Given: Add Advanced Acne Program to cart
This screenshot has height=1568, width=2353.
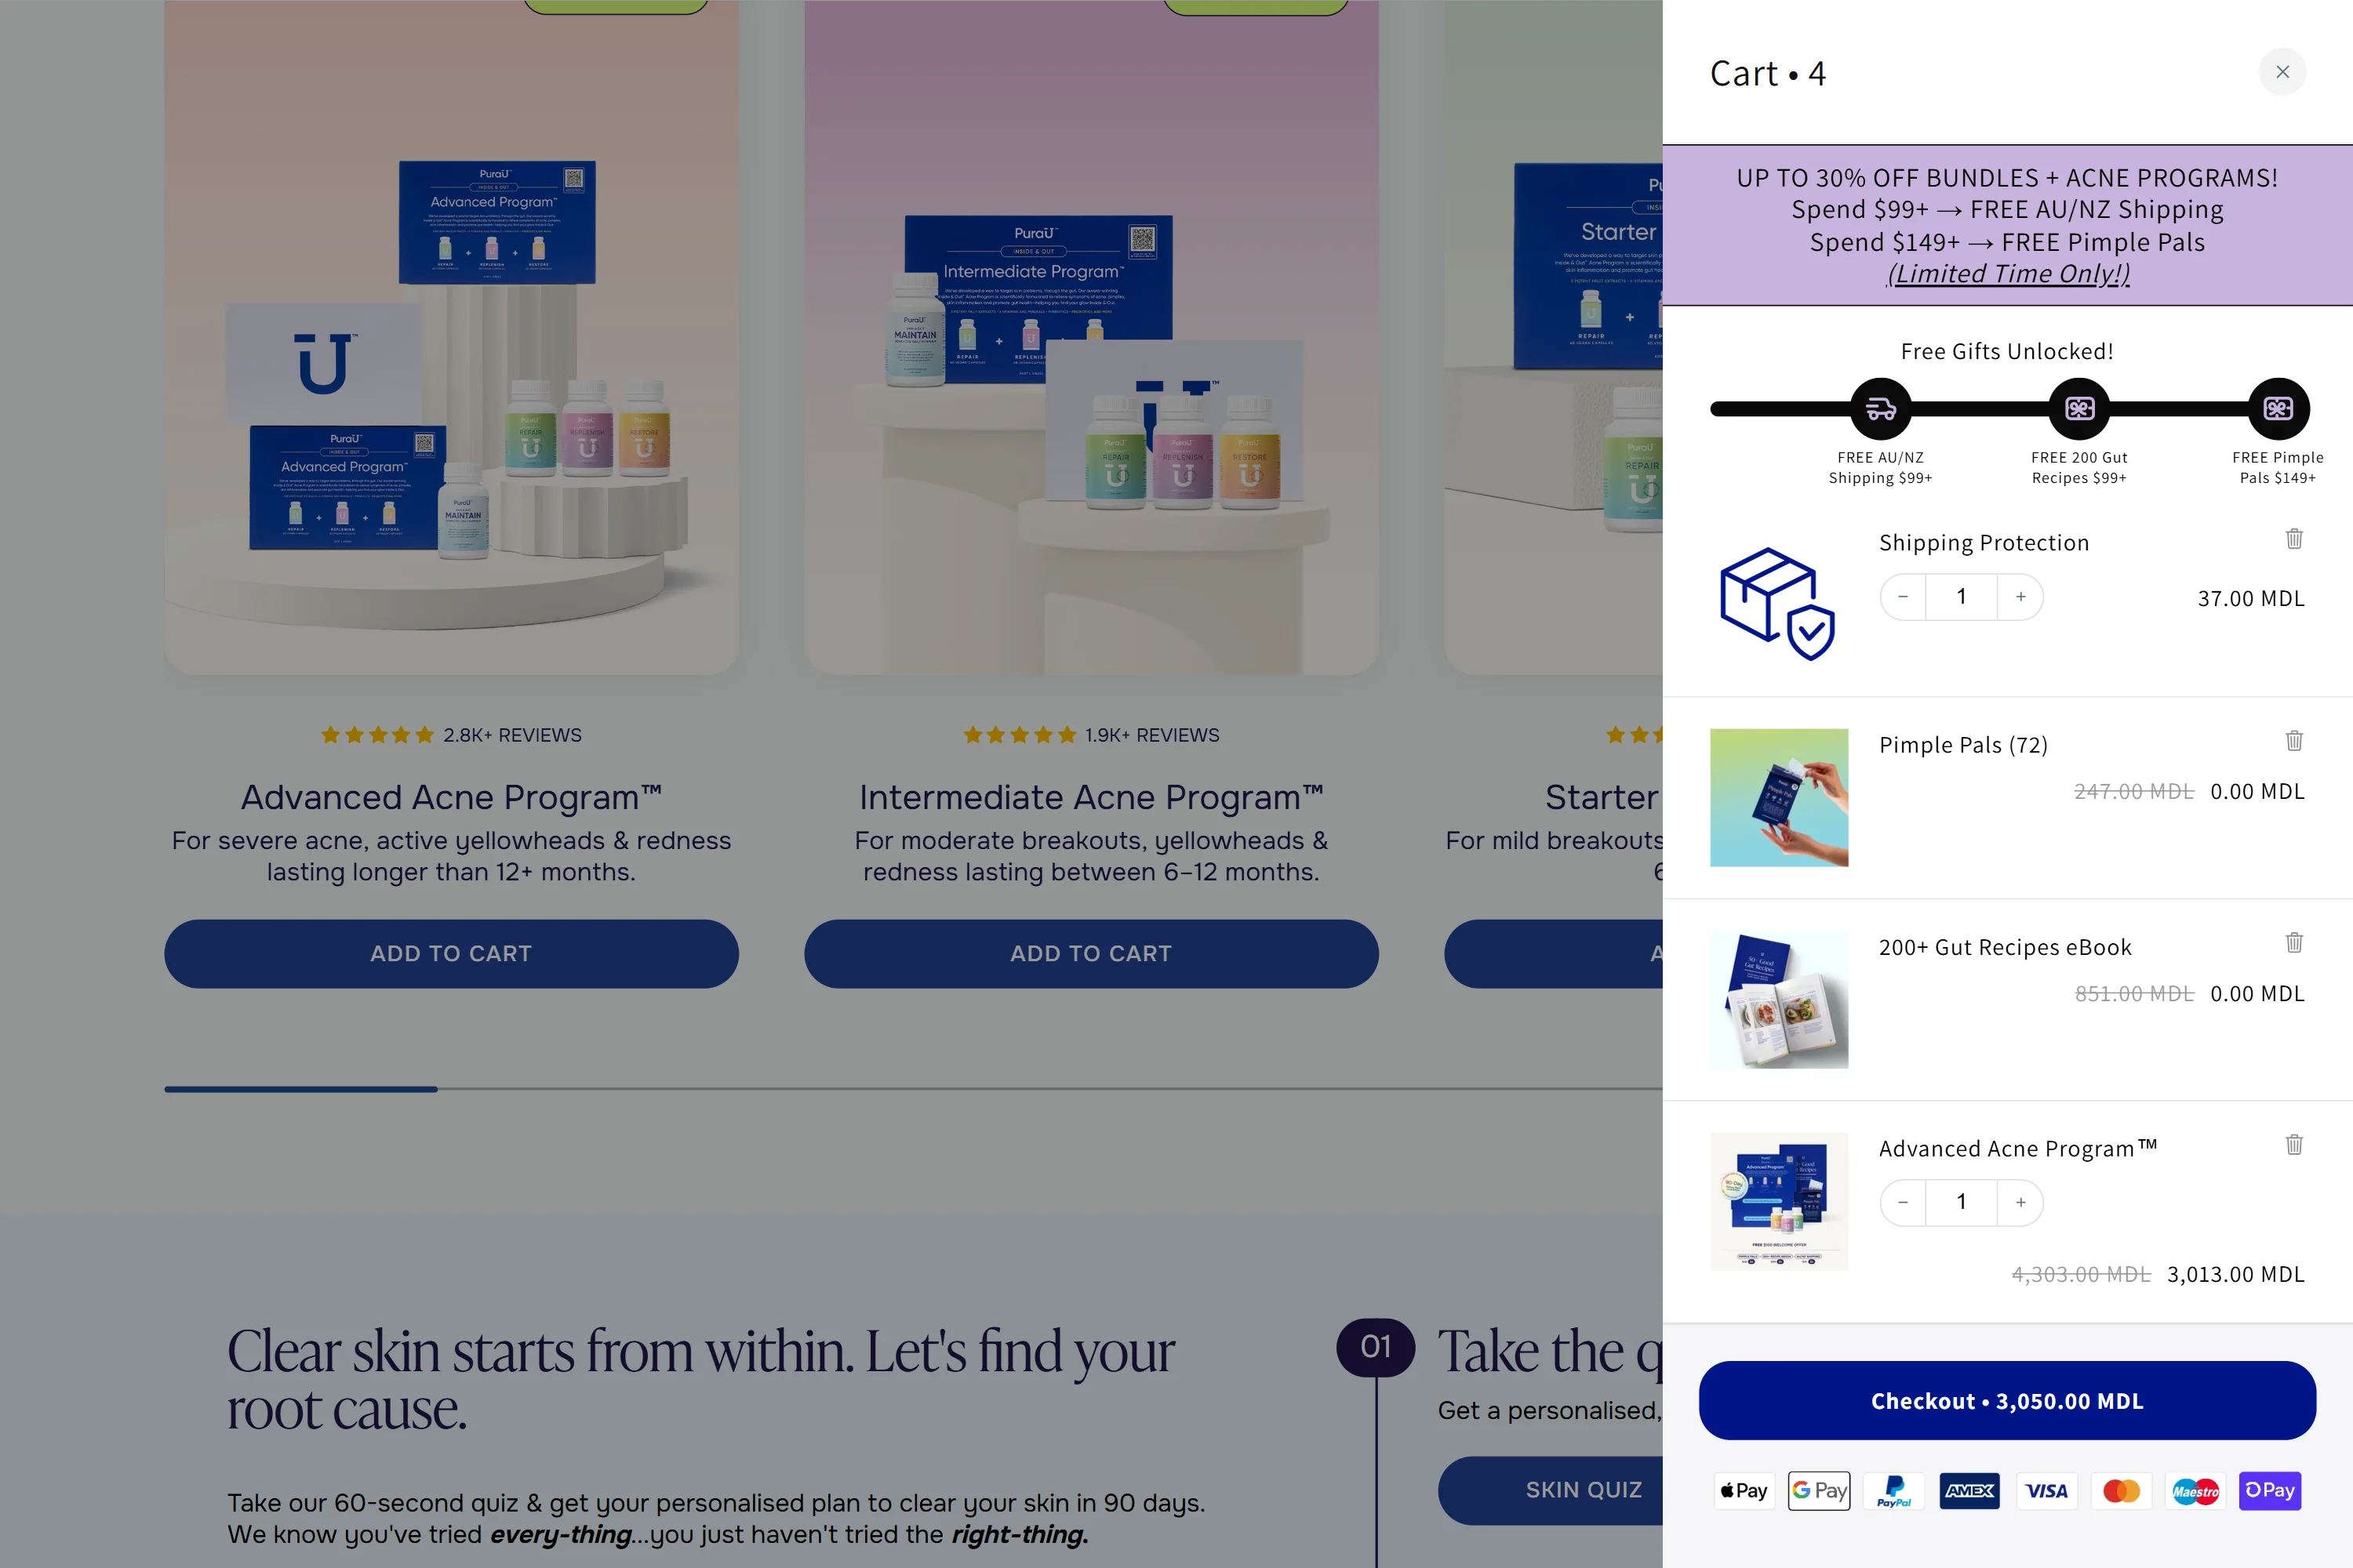Looking at the screenshot, I should pyautogui.click(x=451, y=954).
